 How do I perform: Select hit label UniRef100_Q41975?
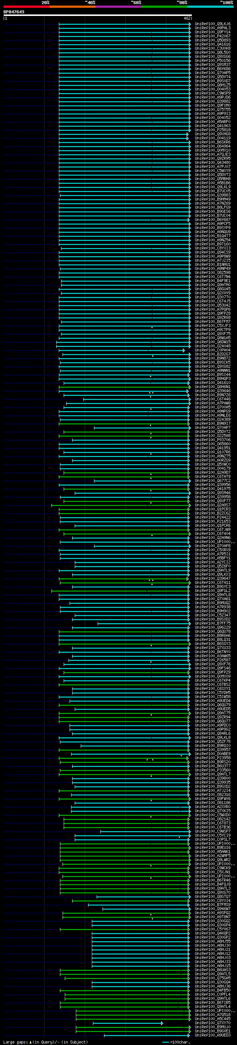pos(213,489)
